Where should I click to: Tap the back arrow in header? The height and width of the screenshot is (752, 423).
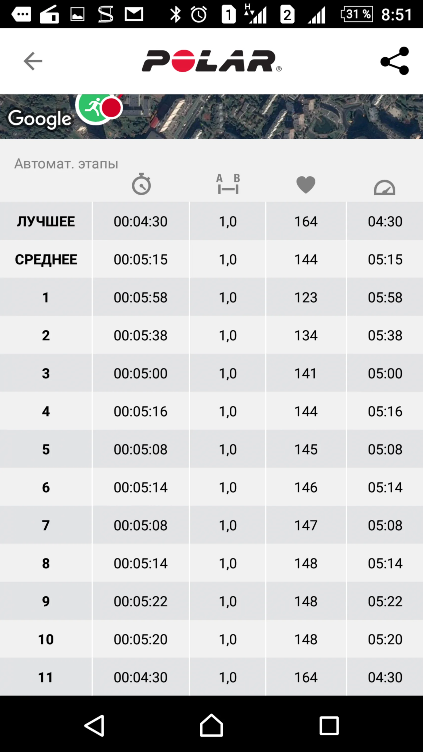33,61
